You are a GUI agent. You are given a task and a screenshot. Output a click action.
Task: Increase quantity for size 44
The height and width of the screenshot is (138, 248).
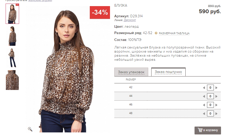[216, 96]
